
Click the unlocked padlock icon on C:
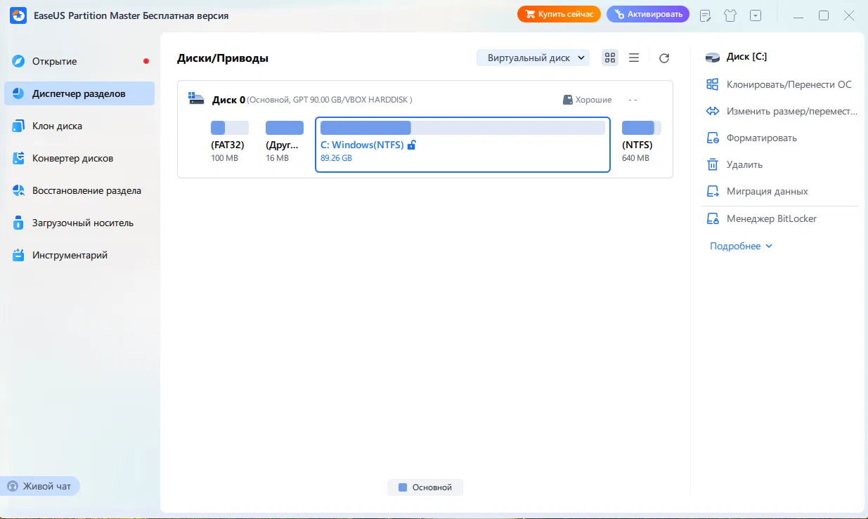(412, 145)
